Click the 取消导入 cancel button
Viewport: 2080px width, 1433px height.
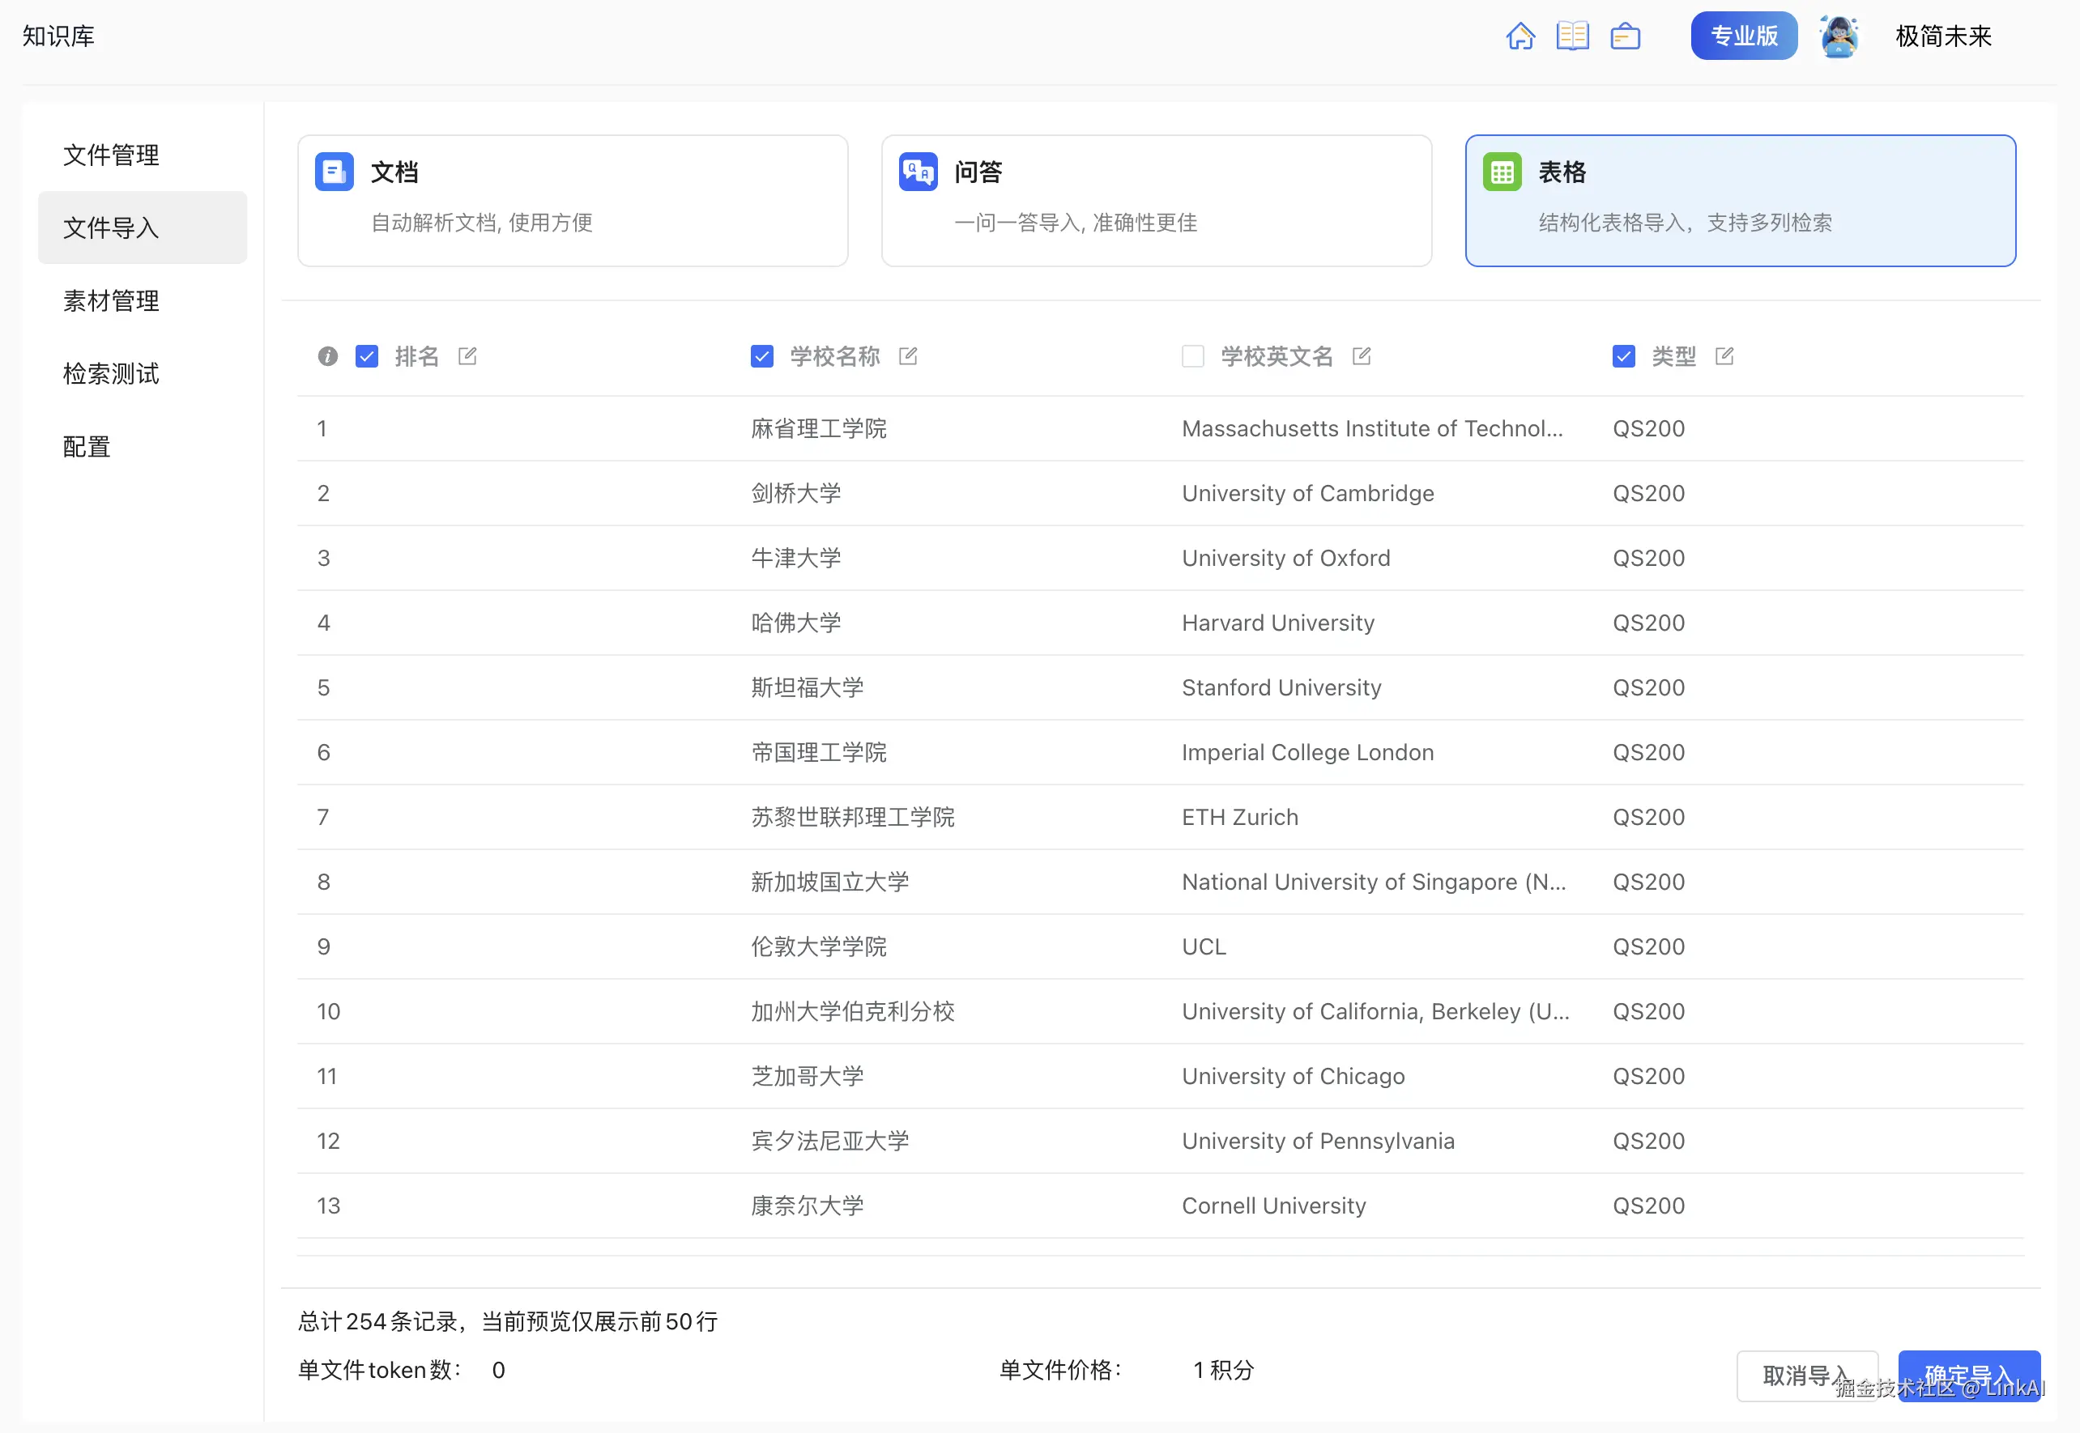coord(1808,1375)
